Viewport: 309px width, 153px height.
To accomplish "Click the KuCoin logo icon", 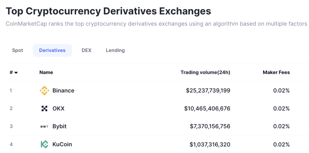I will coord(44,144).
